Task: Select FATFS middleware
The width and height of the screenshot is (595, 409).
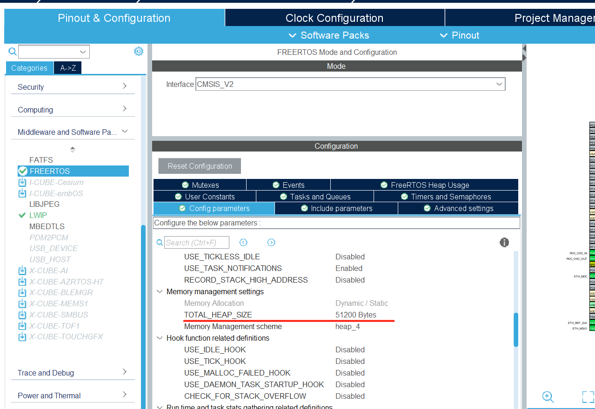Action: pyautogui.click(x=41, y=160)
